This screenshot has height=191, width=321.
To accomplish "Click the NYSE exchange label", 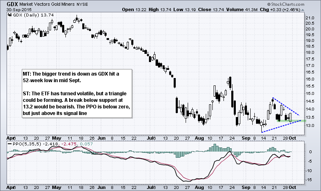I will coord(82,4).
